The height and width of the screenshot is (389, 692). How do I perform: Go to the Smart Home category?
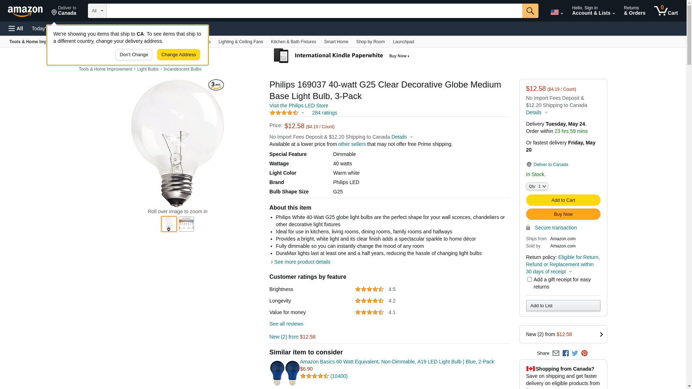[336, 42]
